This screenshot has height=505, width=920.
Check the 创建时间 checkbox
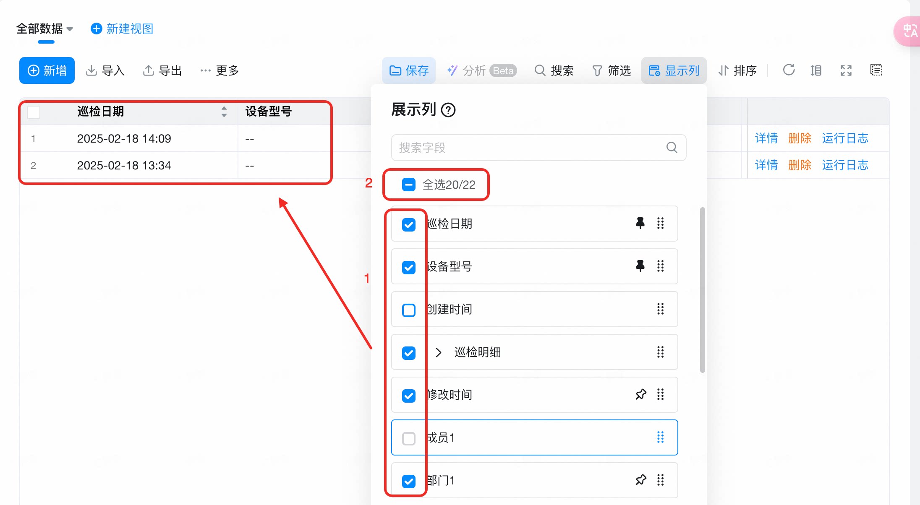coord(409,310)
